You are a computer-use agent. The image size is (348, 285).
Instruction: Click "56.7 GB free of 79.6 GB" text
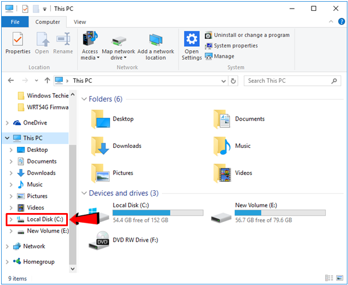click(x=264, y=220)
